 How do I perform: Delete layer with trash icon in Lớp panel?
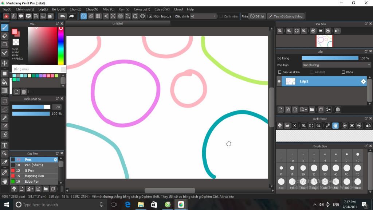tap(338, 109)
